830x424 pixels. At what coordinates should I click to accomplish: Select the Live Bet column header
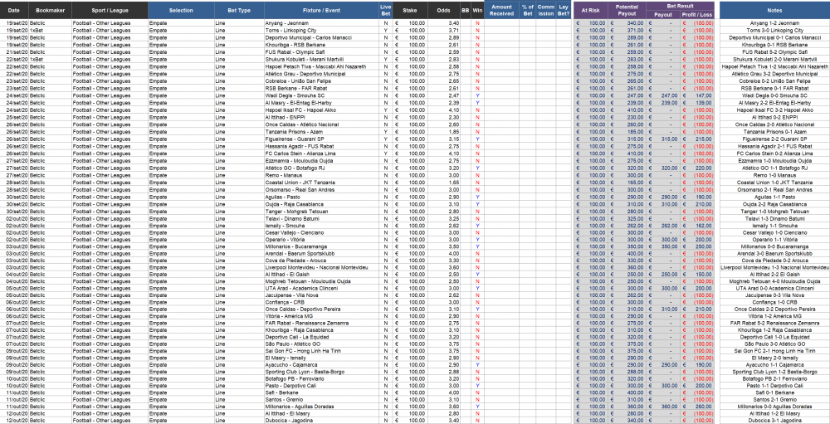click(x=386, y=10)
